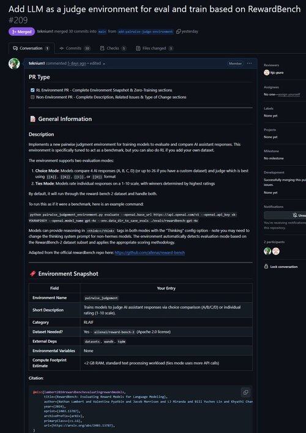Open the three-dot comment options menu
This screenshot has height=433, width=306.
point(250,63)
